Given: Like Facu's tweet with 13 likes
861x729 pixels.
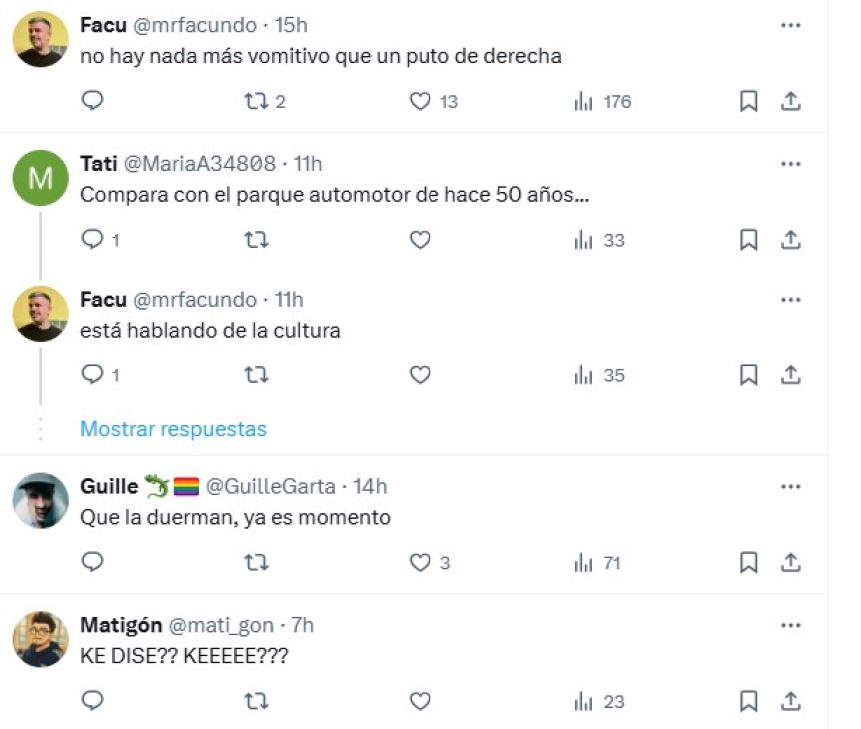Looking at the screenshot, I should pos(421,101).
